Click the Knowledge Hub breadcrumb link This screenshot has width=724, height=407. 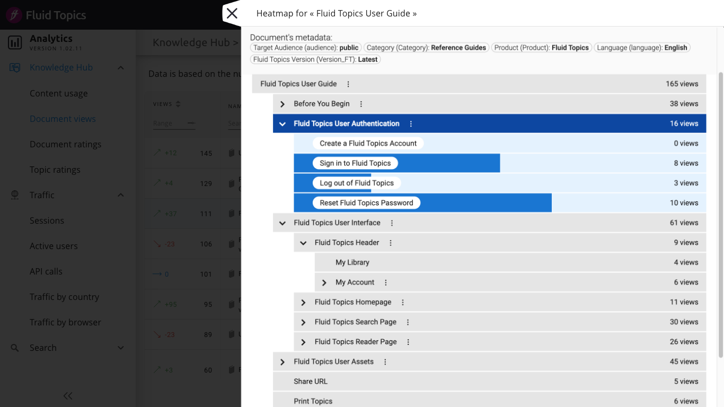pos(191,42)
